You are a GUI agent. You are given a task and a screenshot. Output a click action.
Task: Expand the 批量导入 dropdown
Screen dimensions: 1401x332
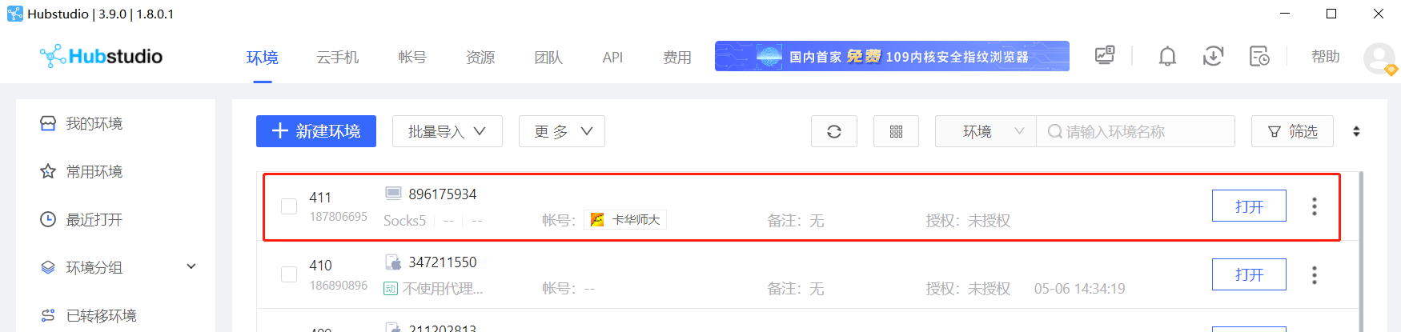point(448,131)
